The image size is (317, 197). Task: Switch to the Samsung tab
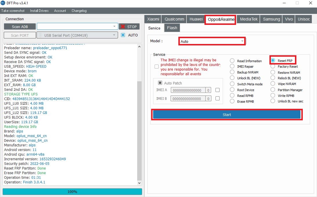click(x=271, y=19)
